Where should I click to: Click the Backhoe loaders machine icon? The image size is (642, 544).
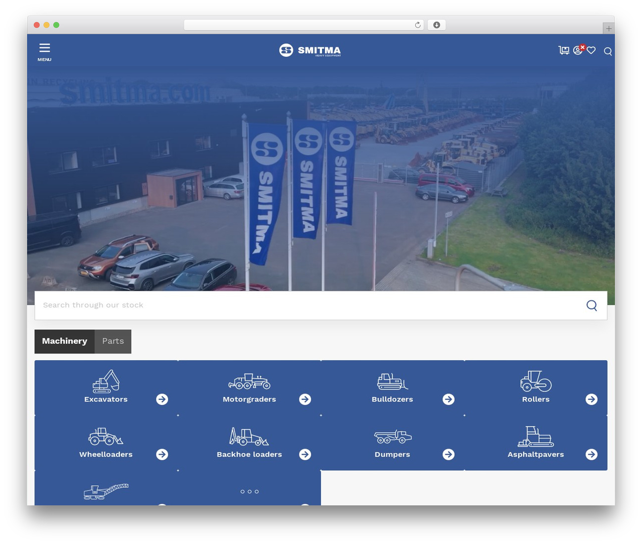click(x=249, y=437)
